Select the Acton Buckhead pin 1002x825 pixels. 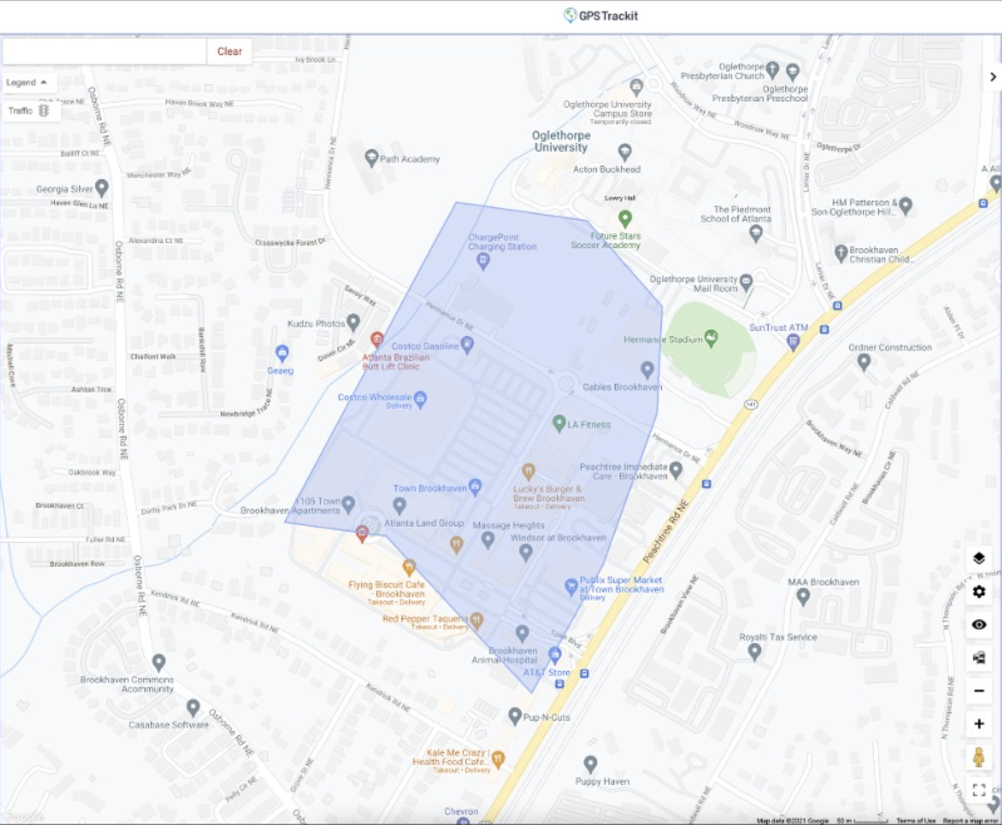pos(625,152)
